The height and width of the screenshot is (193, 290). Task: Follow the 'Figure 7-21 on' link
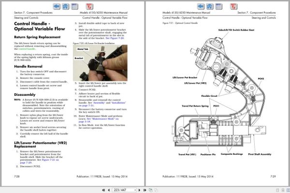(x=50, y=160)
